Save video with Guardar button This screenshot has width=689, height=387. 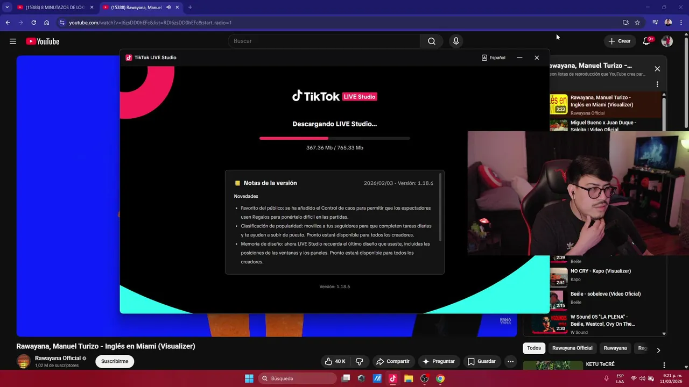coord(481,361)
